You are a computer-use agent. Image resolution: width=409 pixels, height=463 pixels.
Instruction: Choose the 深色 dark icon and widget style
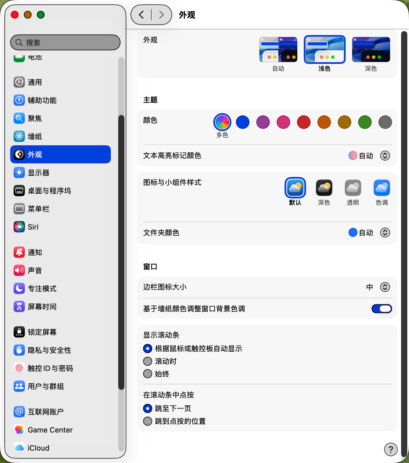pyautogui.click(x=324, y=188)
